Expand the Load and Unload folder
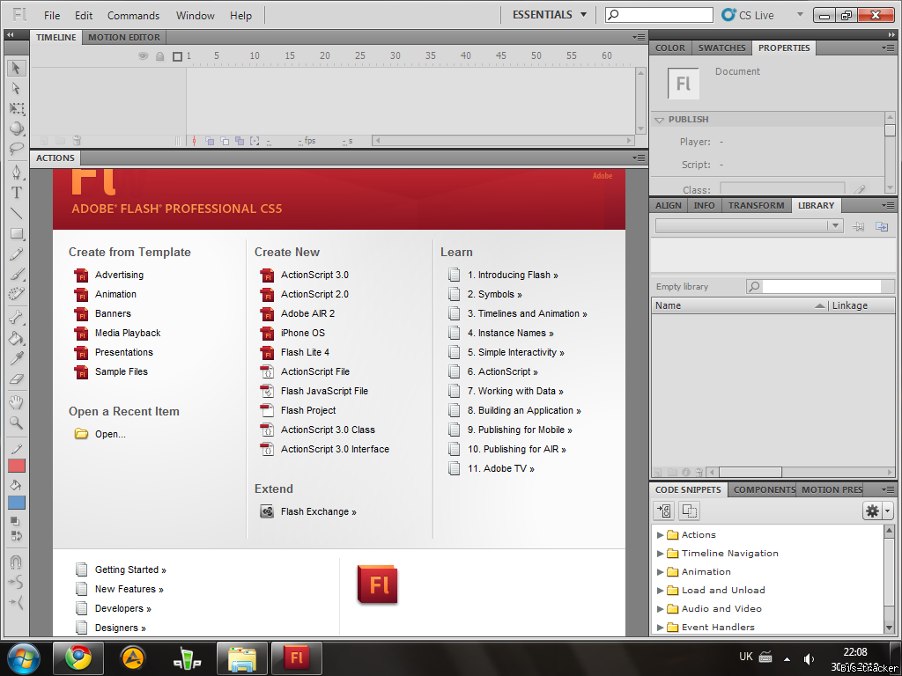The height and width of the screenshot is (676, 902). click(x=661, y=590)
